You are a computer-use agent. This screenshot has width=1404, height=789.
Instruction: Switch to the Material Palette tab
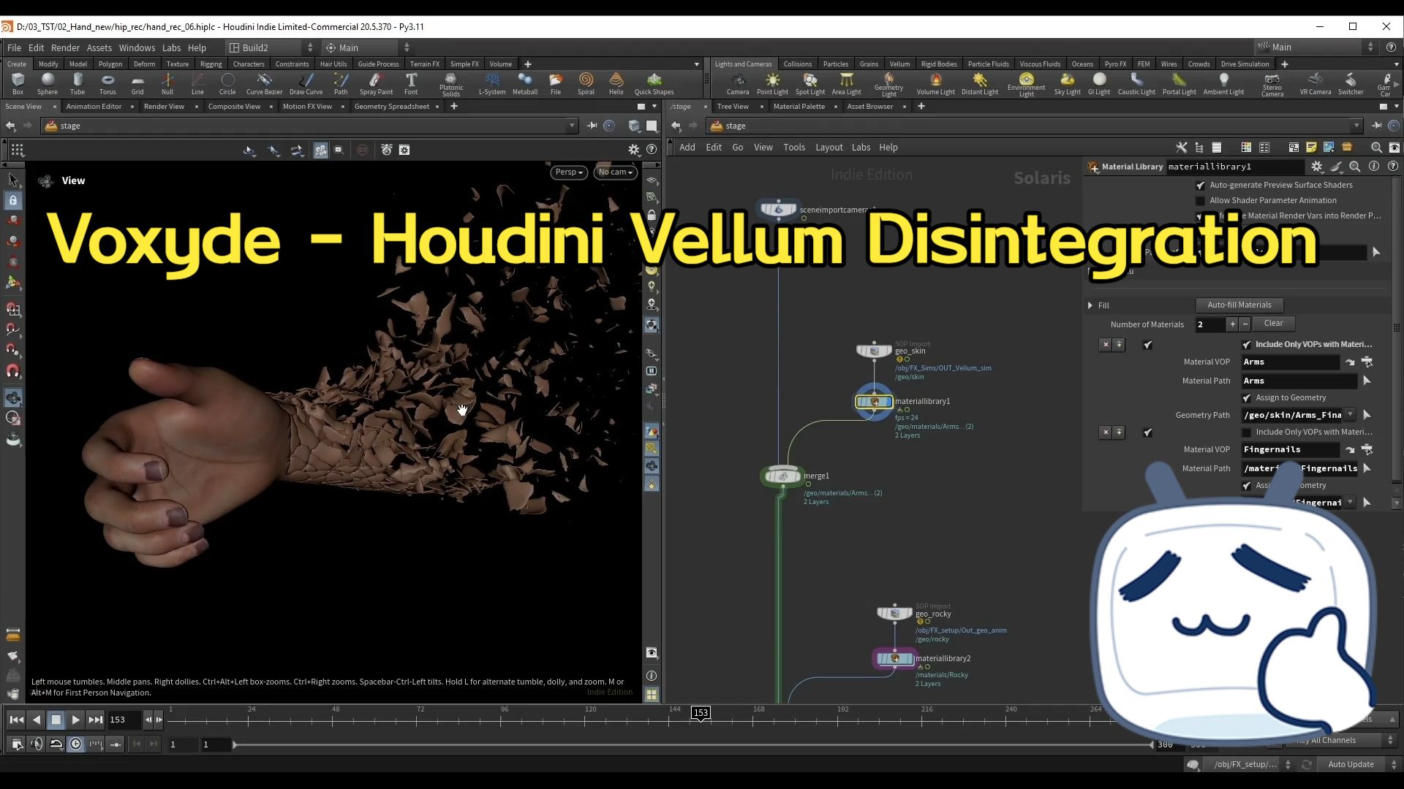tap(799, 107)
